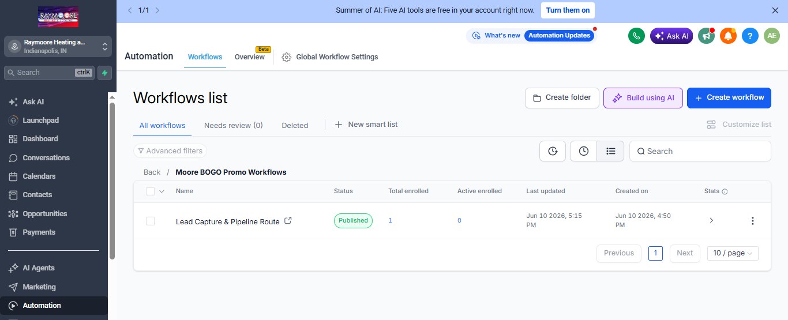Viewport: 788px width, 320px height.
Task: Click the purple Ask AI header button
Action: [671, 36]
